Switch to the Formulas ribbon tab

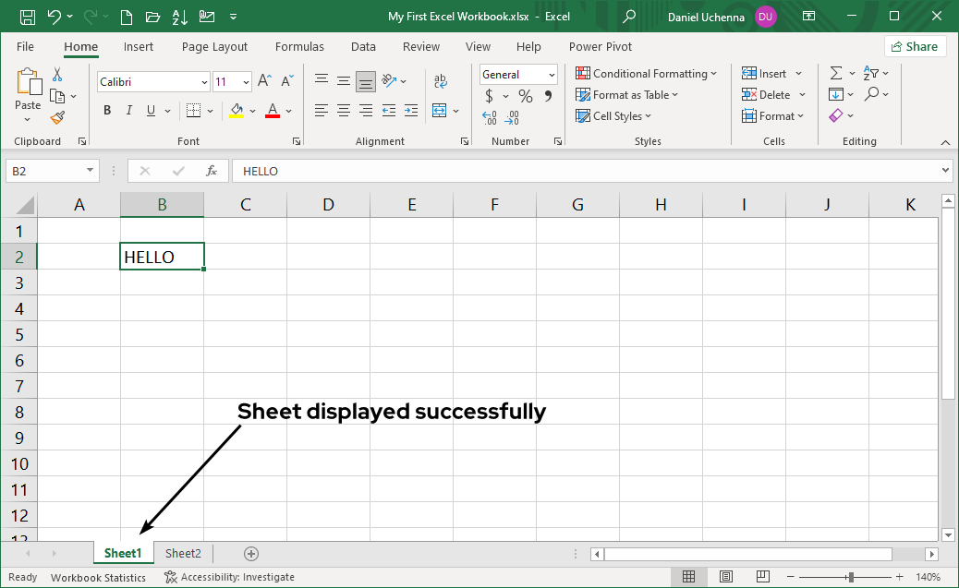[x=299, y=46]
